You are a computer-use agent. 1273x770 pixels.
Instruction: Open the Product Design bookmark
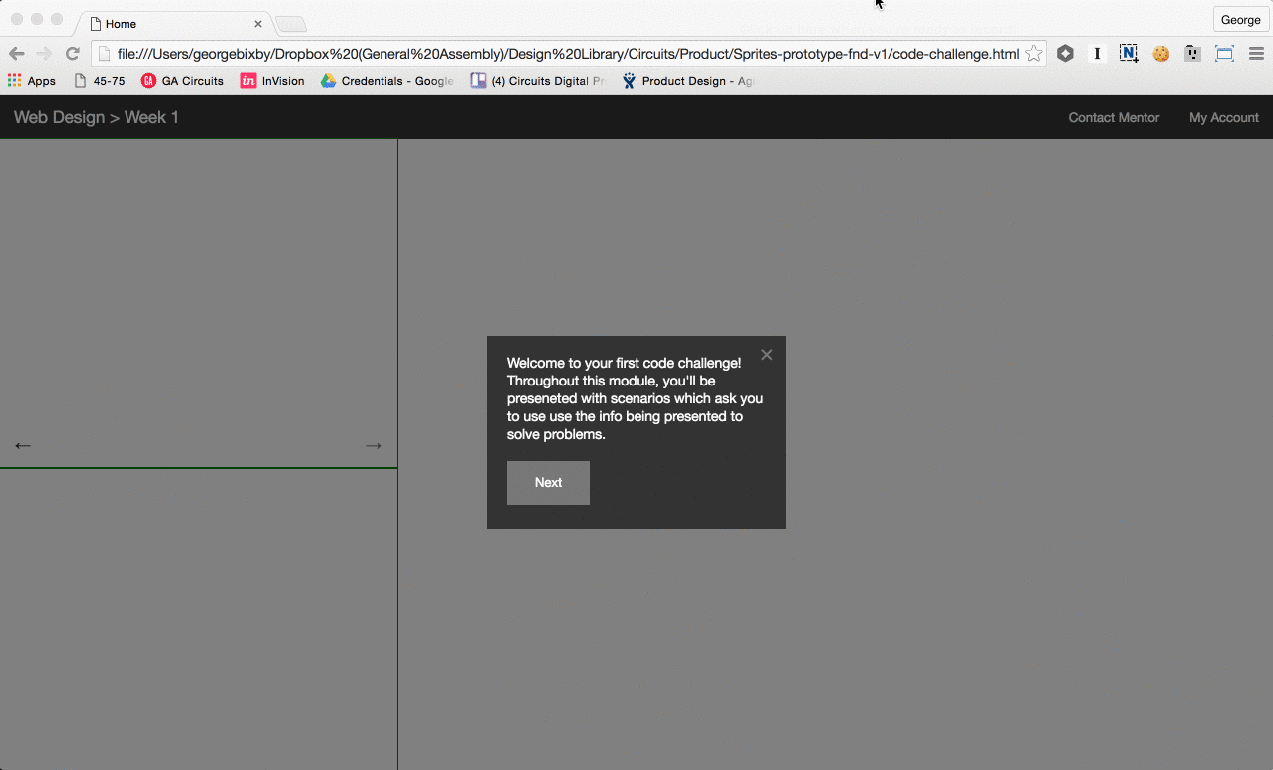pos(688,81)
